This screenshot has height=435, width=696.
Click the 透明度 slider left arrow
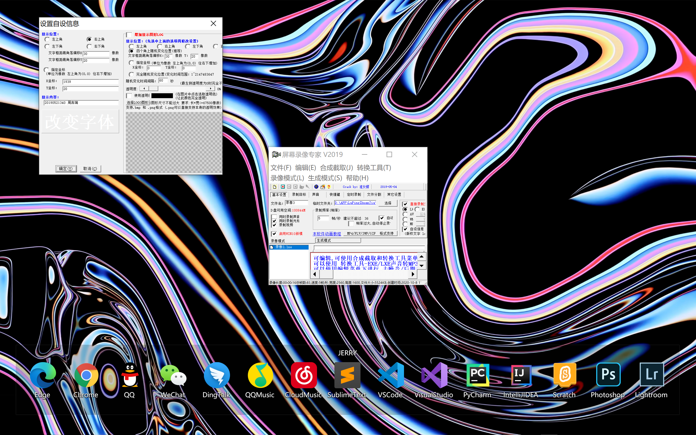pyautogui.click(x=144, y=89)
